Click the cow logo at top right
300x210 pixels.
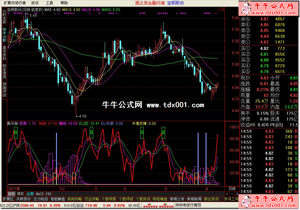pyautogui.click(x=246, y=9)
